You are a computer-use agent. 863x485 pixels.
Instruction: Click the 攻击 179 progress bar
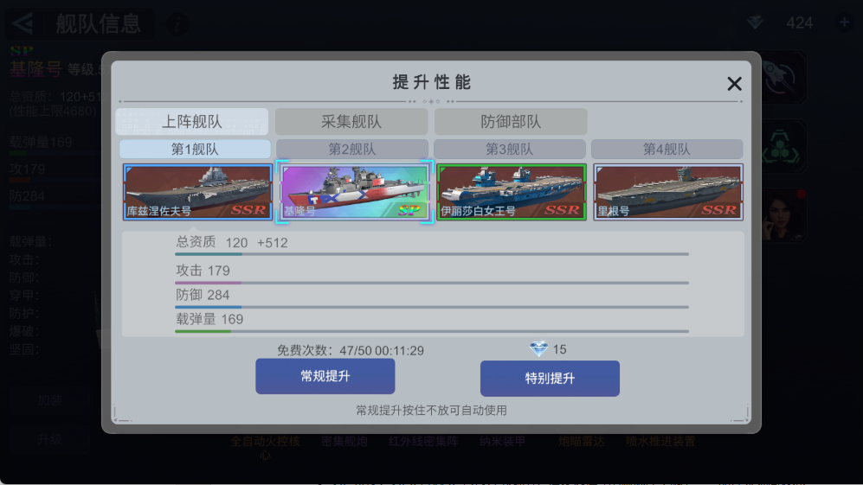432,283
